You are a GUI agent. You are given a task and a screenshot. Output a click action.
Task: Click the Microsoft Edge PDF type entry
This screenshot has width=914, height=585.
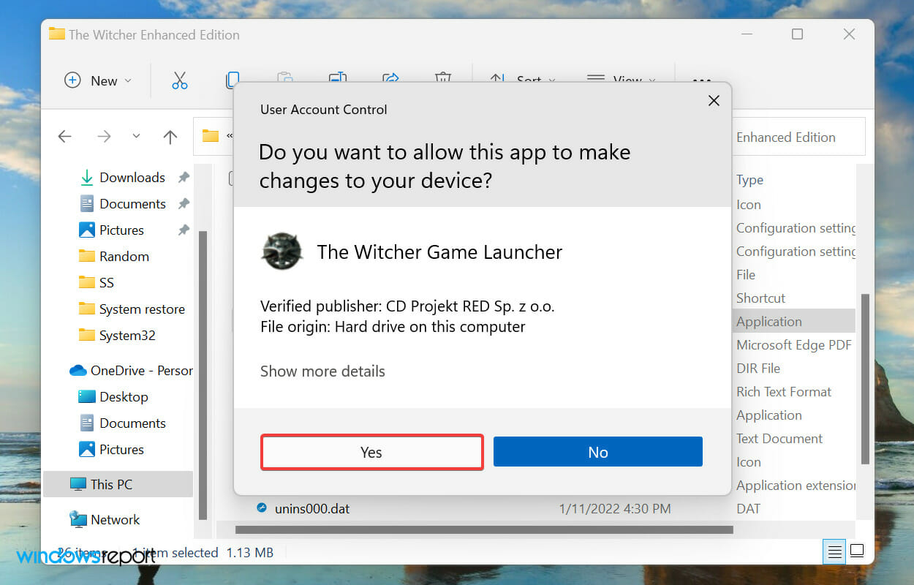pos(793,345)
